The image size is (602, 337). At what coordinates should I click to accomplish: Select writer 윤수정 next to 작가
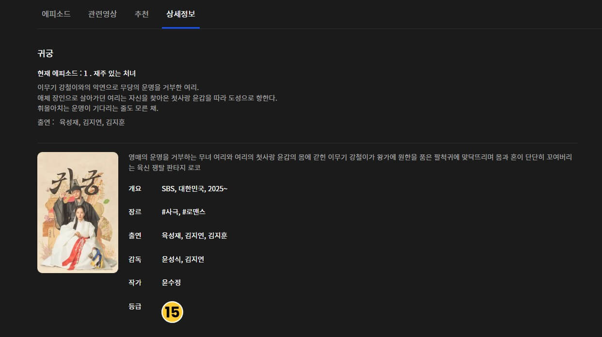click(173, 282)
